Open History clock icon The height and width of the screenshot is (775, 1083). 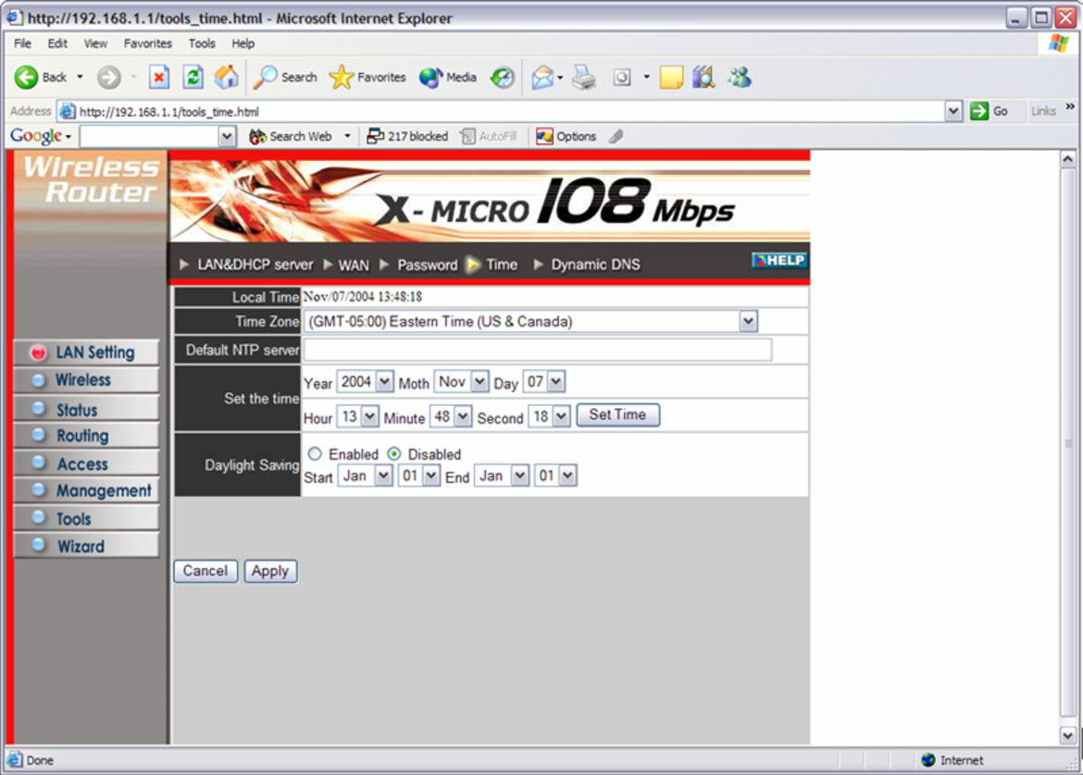[502, 78]
